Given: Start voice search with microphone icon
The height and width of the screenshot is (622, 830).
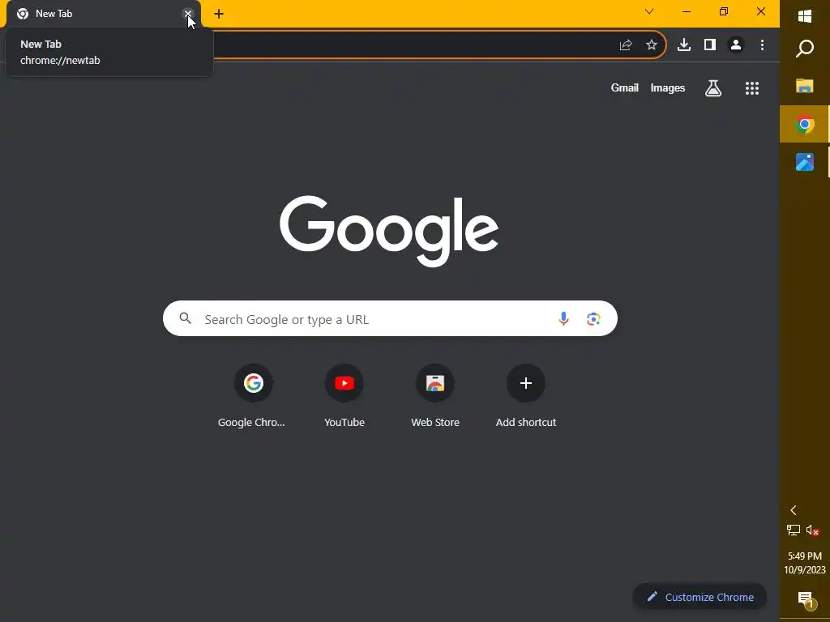Looking at the screenshot, I should pos(564,318).
